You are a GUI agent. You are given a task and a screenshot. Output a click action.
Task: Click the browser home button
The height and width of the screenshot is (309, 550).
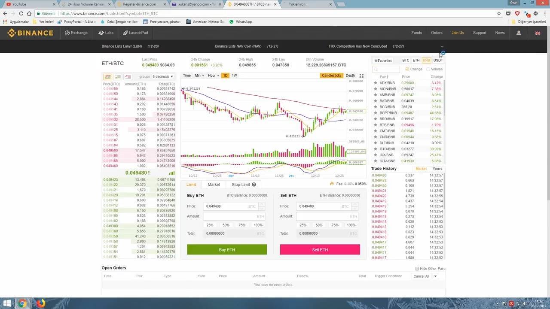tap(29, 13)
